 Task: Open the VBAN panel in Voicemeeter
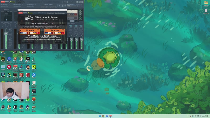click(65, 2)
